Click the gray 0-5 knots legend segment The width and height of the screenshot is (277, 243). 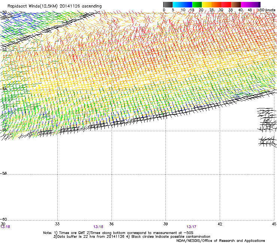click(x=168, y=4)
